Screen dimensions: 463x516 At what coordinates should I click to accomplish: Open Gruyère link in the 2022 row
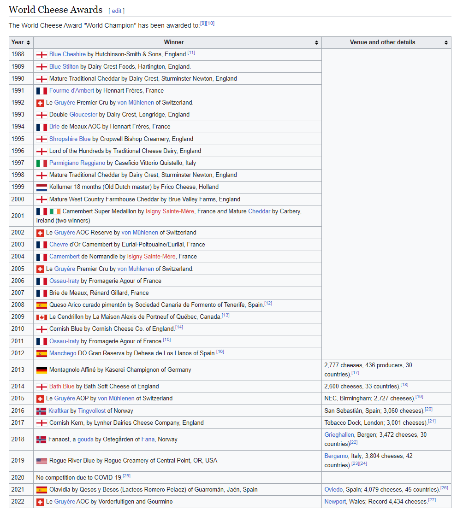65,502
